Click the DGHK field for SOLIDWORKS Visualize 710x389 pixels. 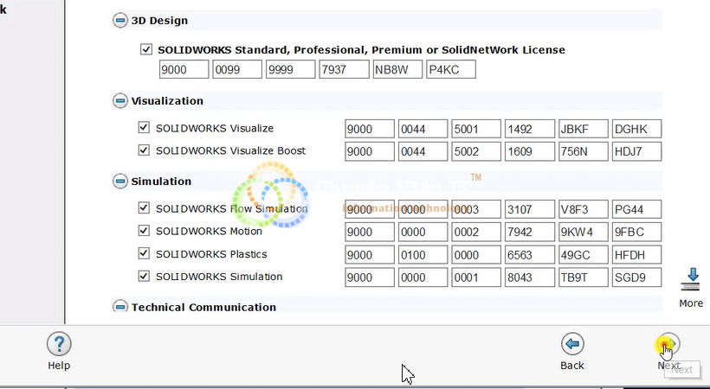(636, 130)
